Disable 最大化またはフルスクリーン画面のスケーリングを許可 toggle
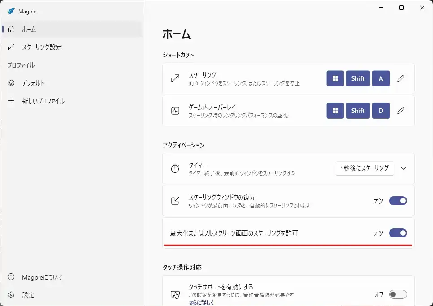The height and width of the screenshot is (306, 433). (398, 233)
